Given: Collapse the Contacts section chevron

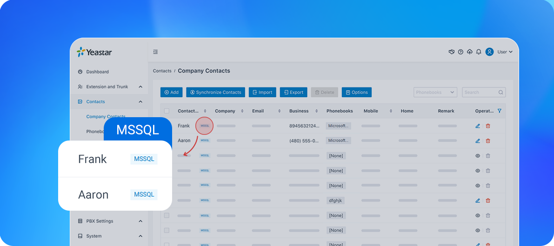Looking at the screenshot, I should point(140,101).
